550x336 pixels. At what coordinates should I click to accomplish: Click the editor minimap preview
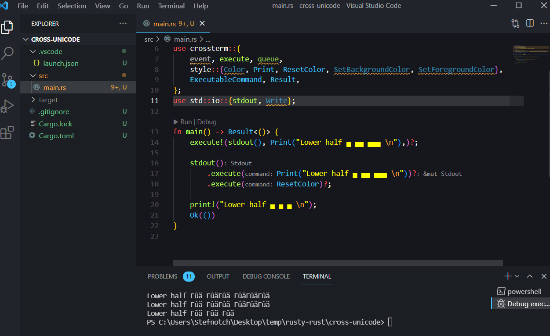(x=531, y=54)
